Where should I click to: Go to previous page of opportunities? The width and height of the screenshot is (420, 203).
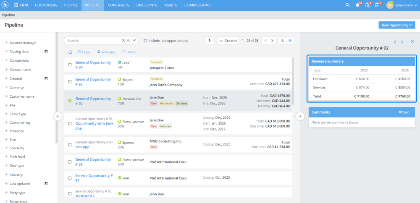(265, 41)
